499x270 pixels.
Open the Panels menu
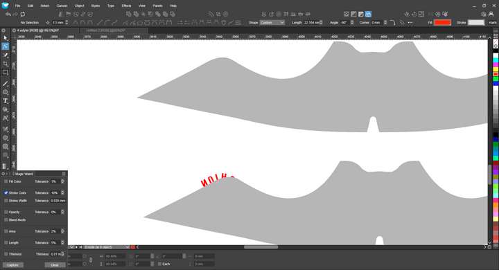[157, 6]
